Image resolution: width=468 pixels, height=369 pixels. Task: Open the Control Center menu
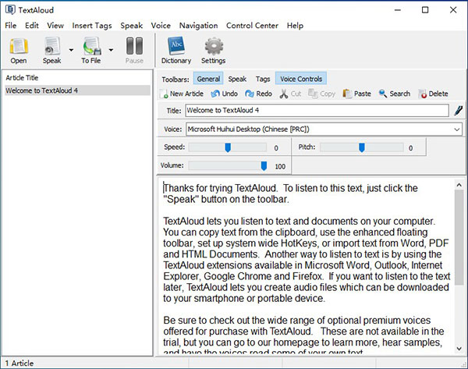tap(253, 25)
